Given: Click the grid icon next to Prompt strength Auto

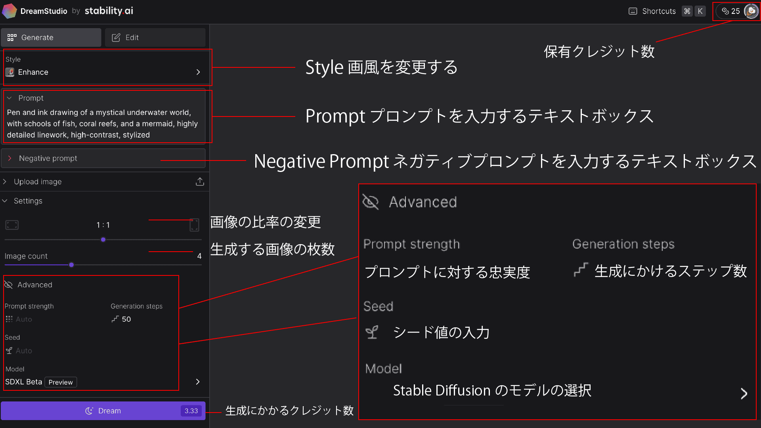Looking at the screenshot, I should (9, 319).
